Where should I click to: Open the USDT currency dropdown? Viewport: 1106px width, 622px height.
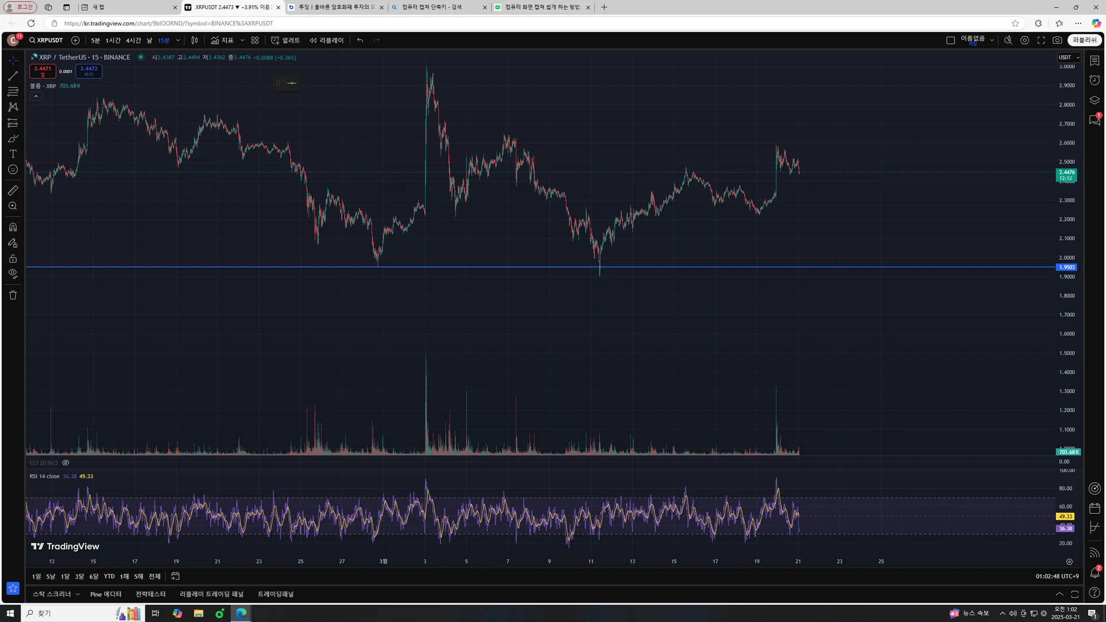1069,57
